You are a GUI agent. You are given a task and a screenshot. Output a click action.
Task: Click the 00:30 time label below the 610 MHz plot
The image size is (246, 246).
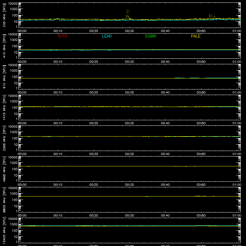(x=129, y=93)
